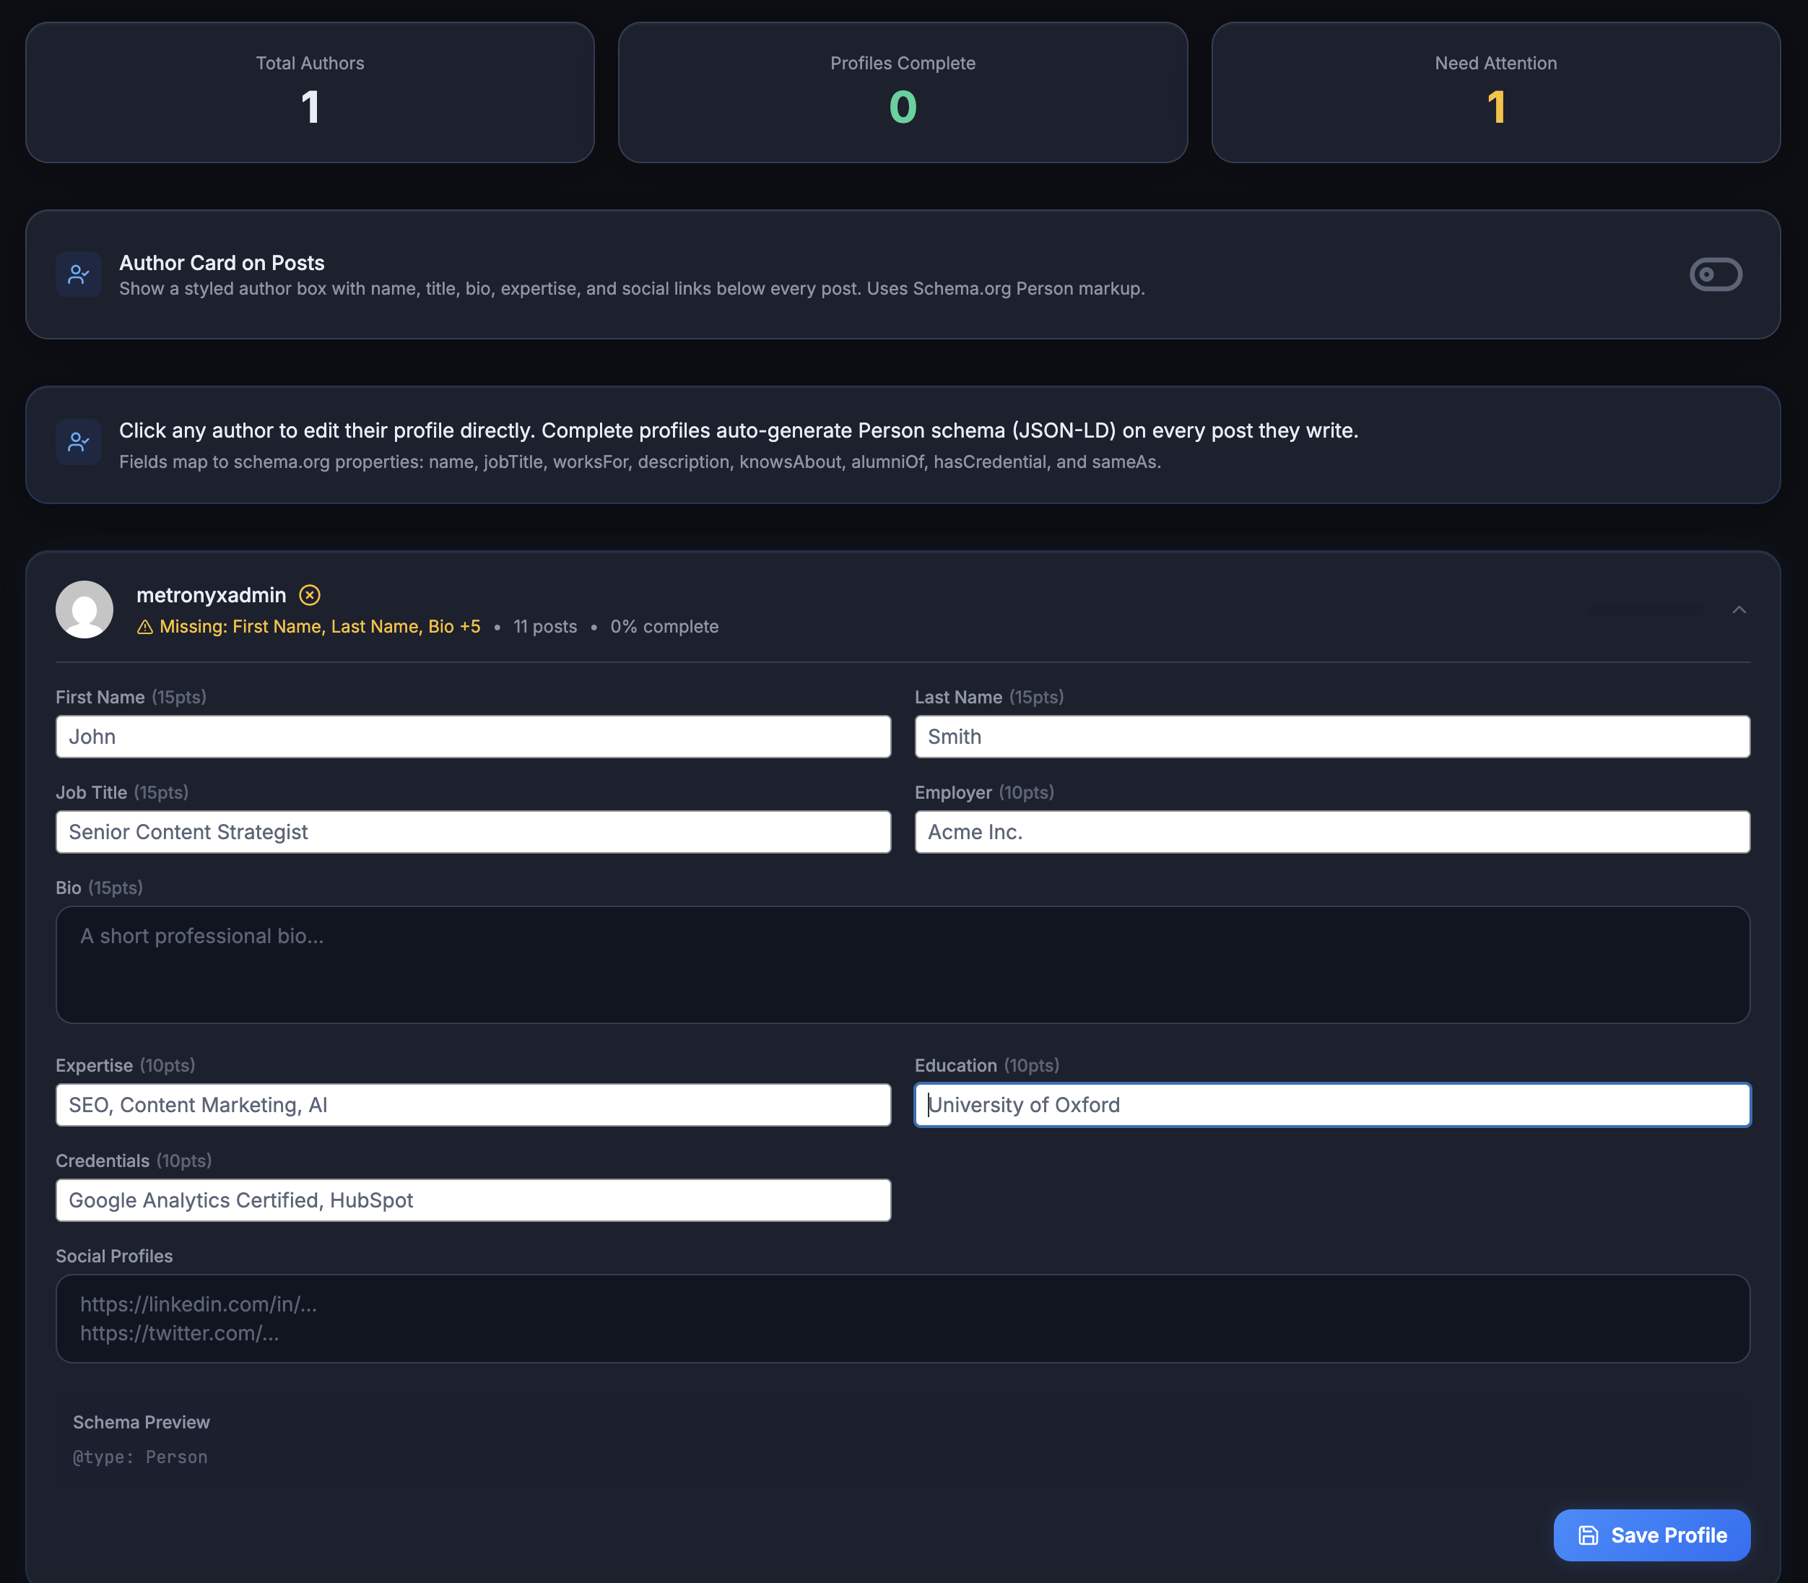Screen dimensions: 1808x1583
Task: Click the incomplete status icon beside metronyxadmin
Action: pyautogui.click(x=309, y=595)
